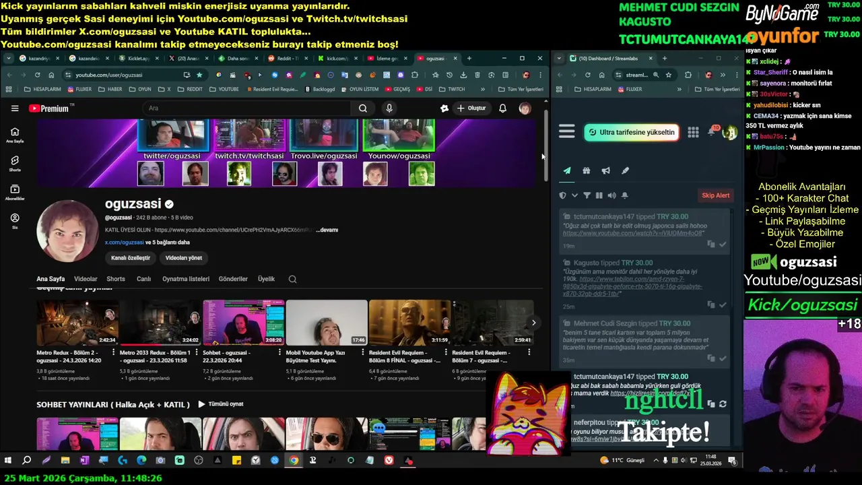
Task: Switch to the Reddit browser tab
Action: coord(288,59)
